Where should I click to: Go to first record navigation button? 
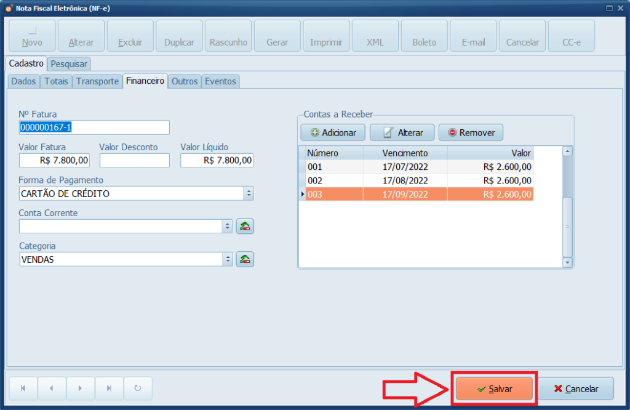point(23,388)
